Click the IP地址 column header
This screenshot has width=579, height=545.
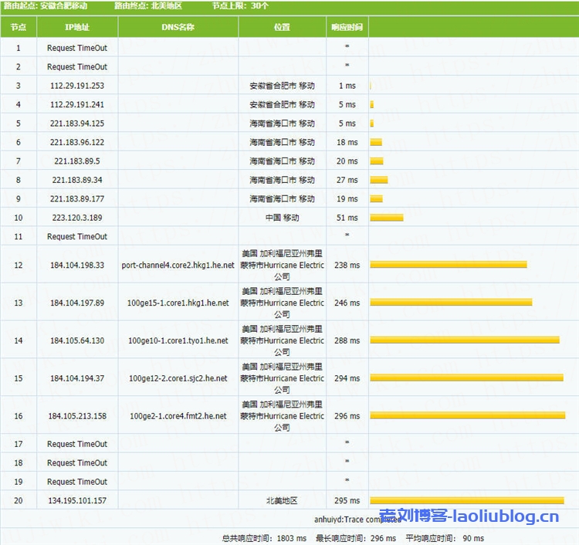(77, 27)
